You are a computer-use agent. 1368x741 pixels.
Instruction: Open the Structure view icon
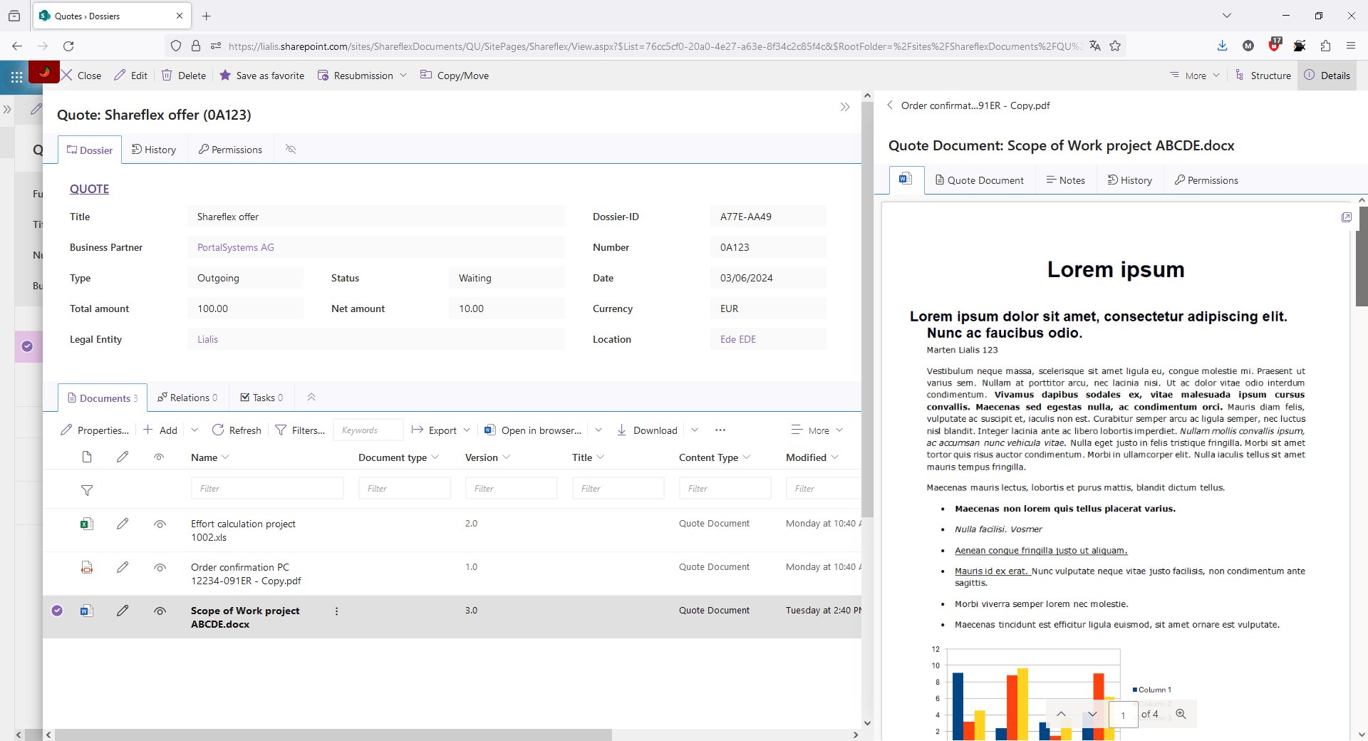click(x=1239, y=75)
